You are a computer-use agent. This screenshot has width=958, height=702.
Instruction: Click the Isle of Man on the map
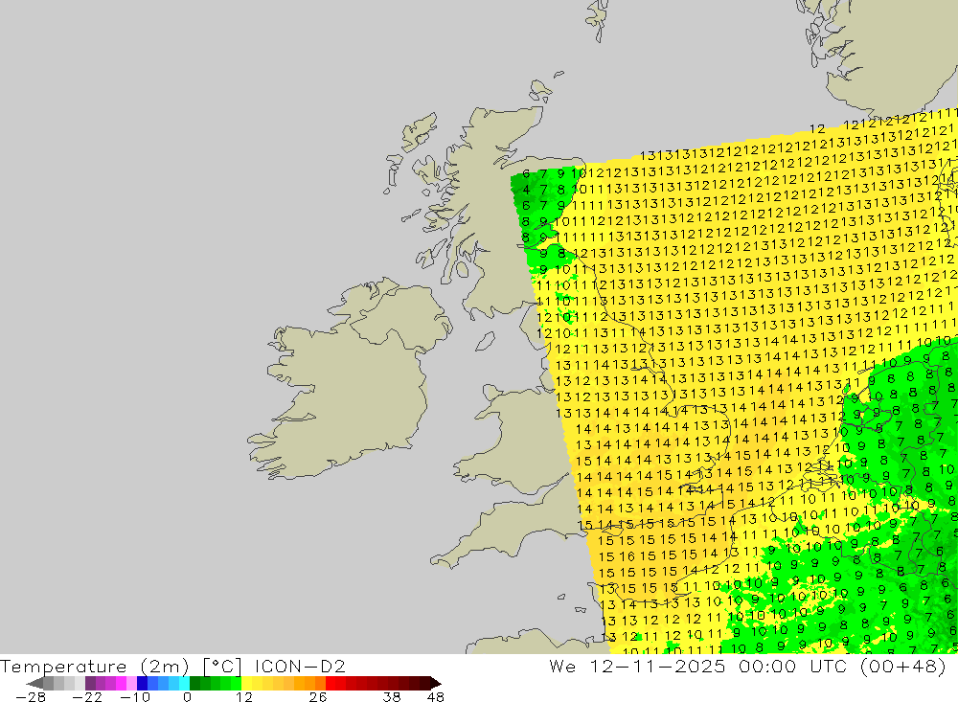point(485,341)
